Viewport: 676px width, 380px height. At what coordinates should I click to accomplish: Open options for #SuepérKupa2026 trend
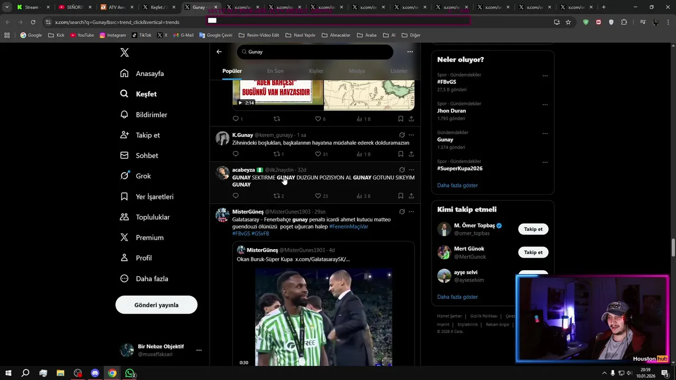coord(545,162)
